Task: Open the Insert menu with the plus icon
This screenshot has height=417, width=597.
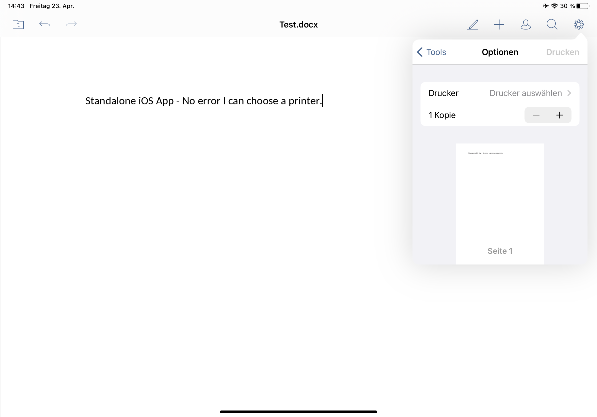Action: pyautogui.click(x=499, y=24)
